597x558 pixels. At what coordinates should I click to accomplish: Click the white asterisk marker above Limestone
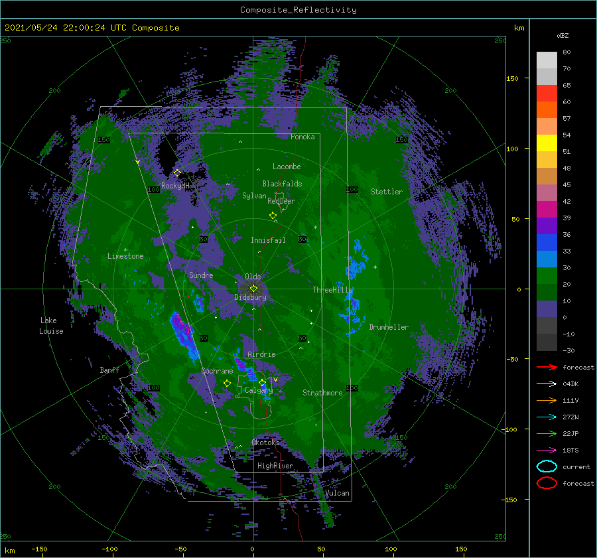tap(125, 250)
